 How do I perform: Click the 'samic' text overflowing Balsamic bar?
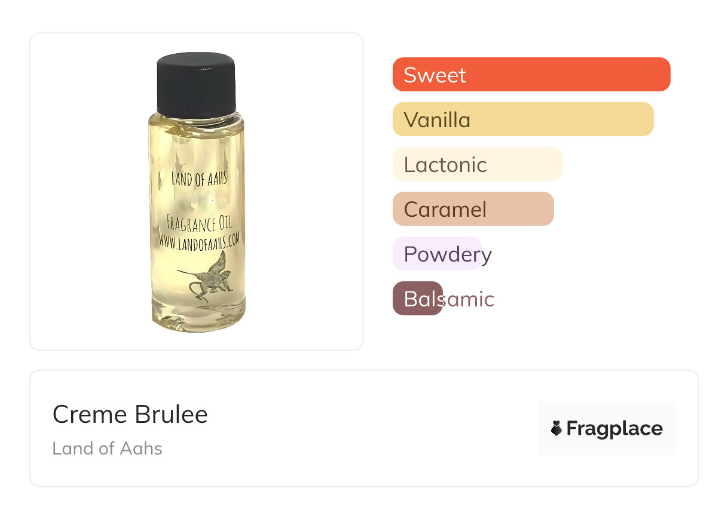click(x=468, y=299)
